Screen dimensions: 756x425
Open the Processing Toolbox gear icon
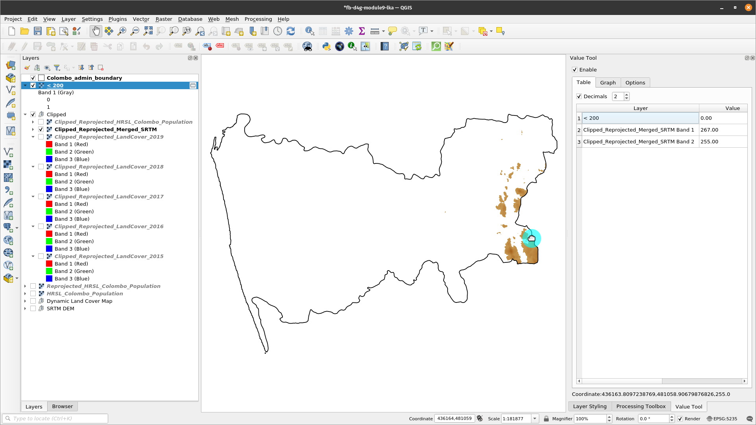pyautogui.click(x=348, y=31)
